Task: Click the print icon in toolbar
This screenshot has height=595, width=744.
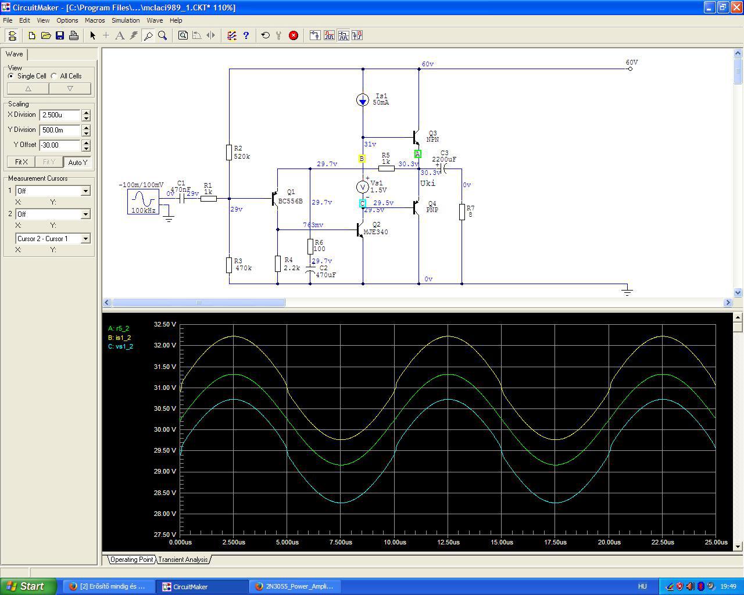Action: pos(74,35)
